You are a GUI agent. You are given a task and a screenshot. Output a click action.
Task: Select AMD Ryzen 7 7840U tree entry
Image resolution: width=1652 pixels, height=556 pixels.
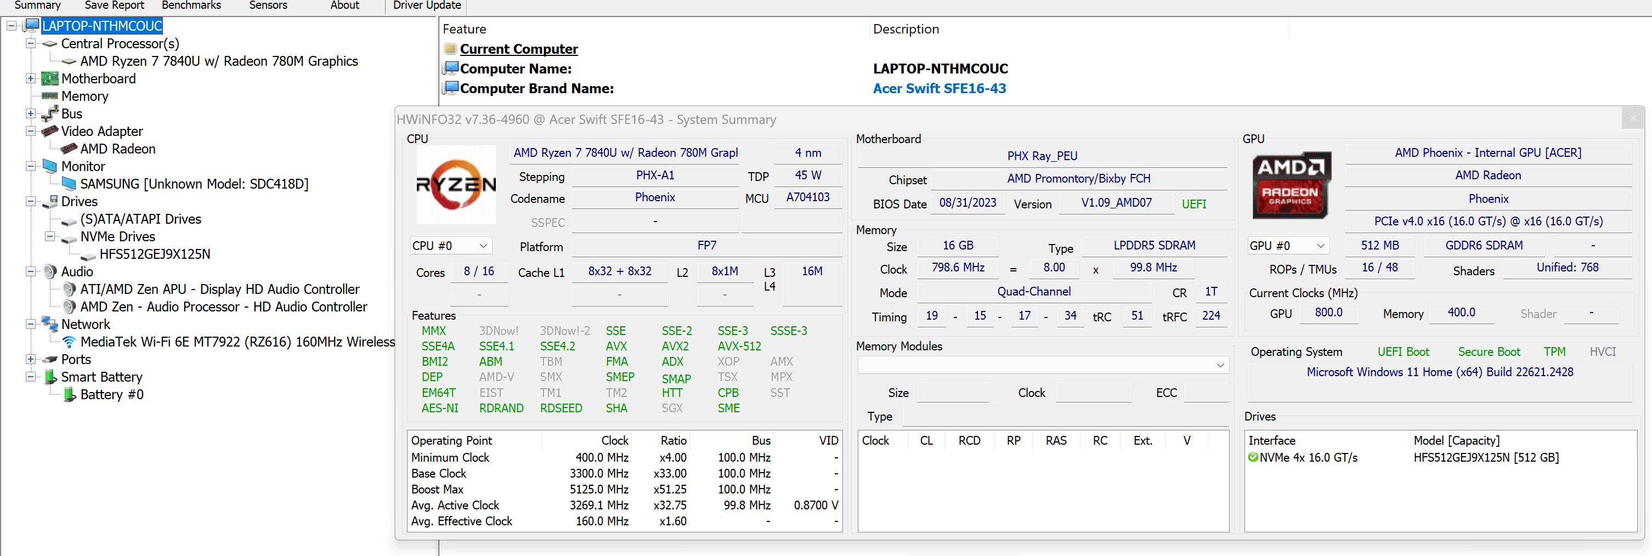point(219,61)
